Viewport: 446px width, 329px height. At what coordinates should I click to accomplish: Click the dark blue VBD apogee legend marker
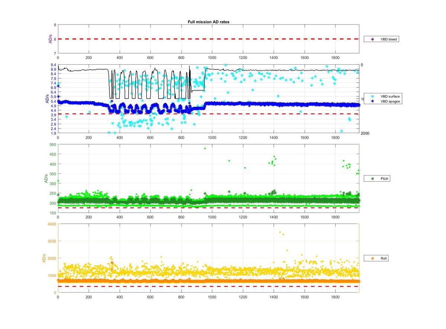tap(372, 101)
